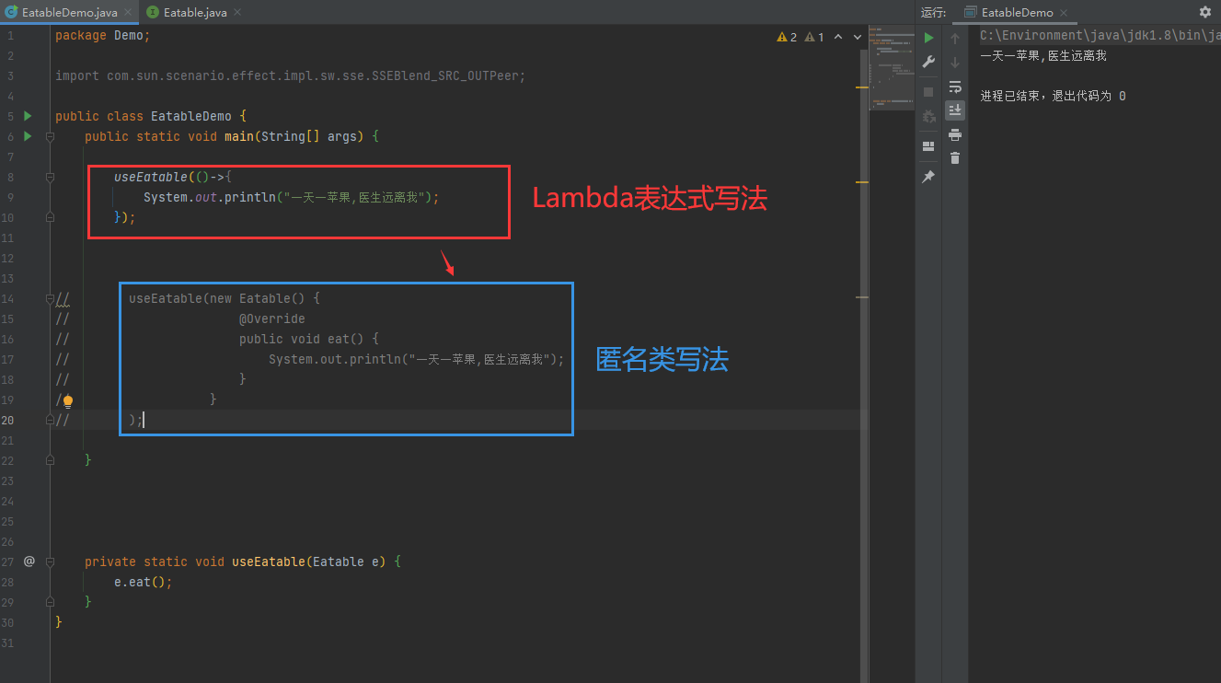Click '@Override' in commented line 15
This screenshot has height=683, width=1221.
(x=272, y=318)
